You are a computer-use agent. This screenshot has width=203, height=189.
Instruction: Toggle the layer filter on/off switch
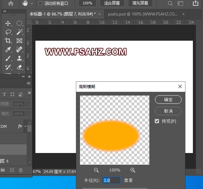[29, 94]
